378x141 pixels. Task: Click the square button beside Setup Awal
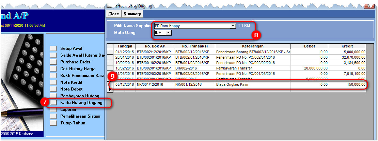point(53,48)
